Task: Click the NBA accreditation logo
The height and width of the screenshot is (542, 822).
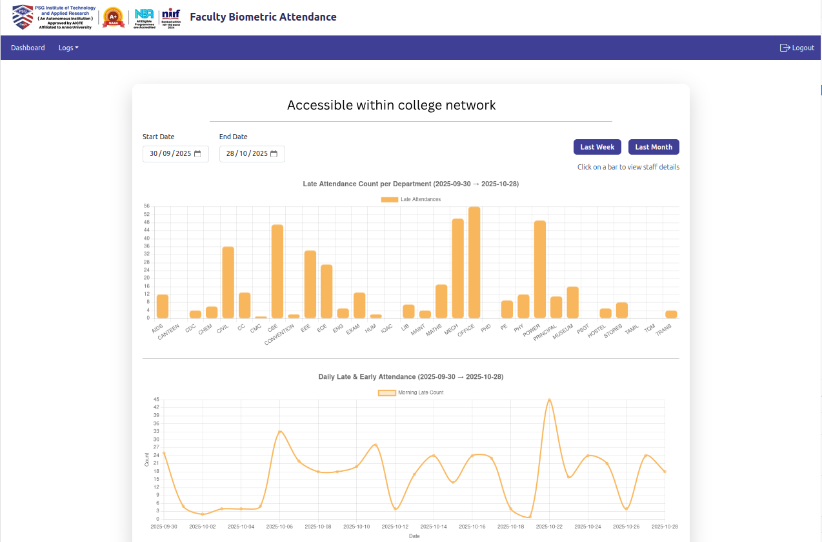Action: coord(145,17)
